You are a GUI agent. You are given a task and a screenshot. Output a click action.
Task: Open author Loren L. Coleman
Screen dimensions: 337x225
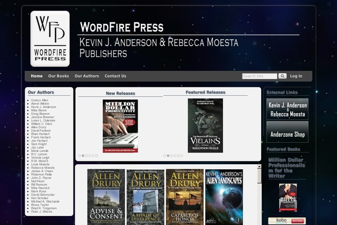point(43,120)
